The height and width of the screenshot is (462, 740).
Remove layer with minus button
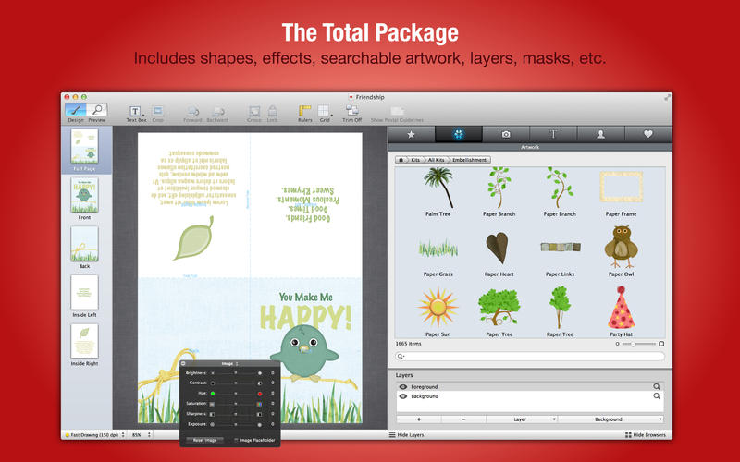pos(464,419)
